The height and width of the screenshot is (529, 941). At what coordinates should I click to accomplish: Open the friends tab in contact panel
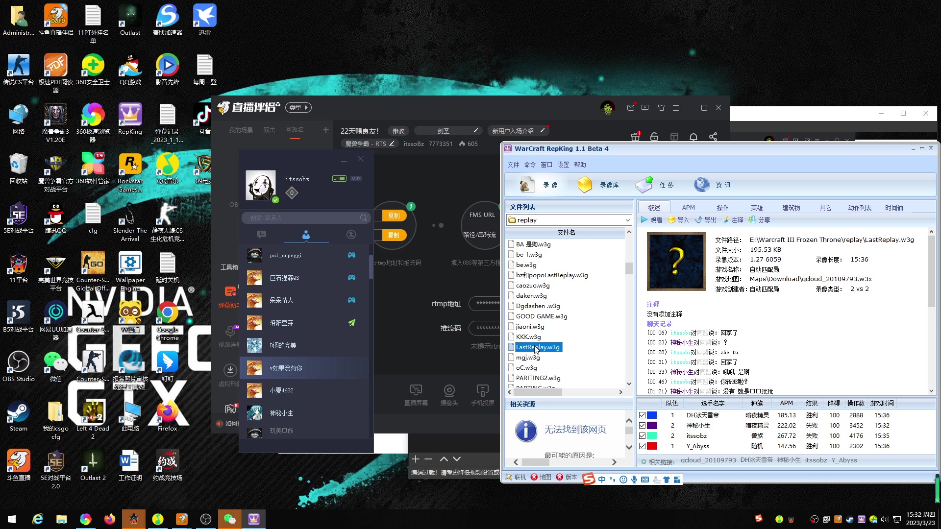point(306,235)
